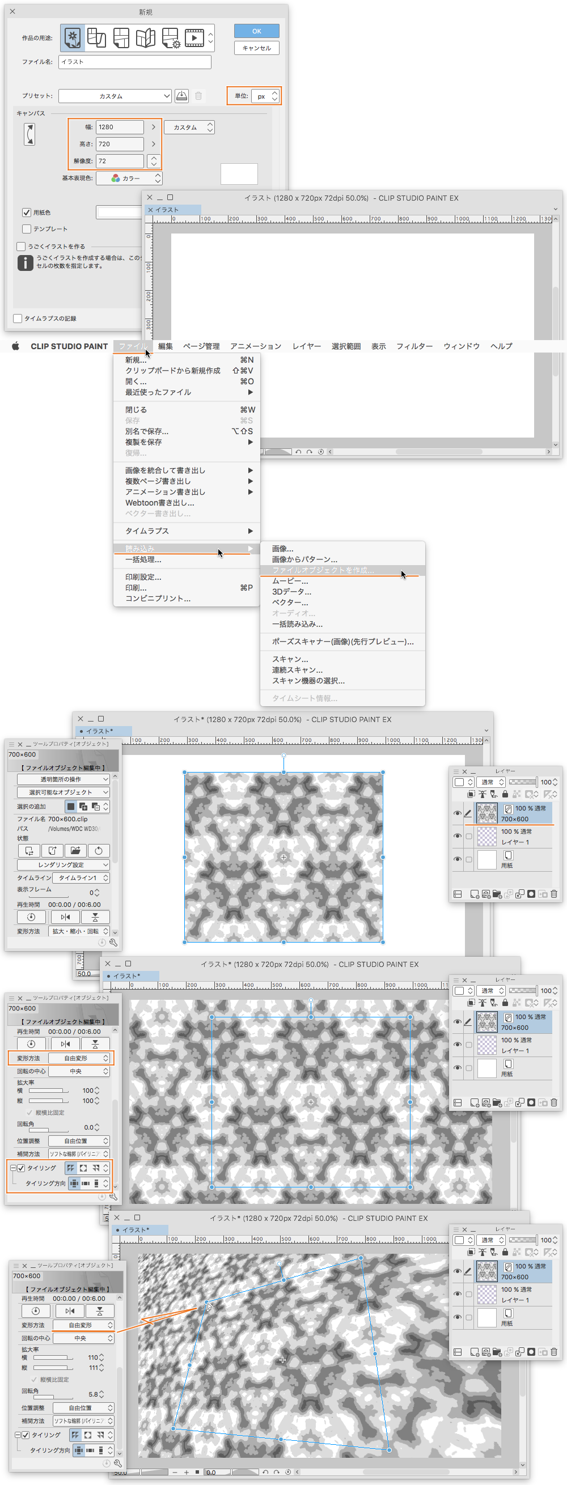Choose the add-to-selection mode icon in 選択の追加
Image resolution: width=567 pixels, height=1485 pixels.
(83, 807)
